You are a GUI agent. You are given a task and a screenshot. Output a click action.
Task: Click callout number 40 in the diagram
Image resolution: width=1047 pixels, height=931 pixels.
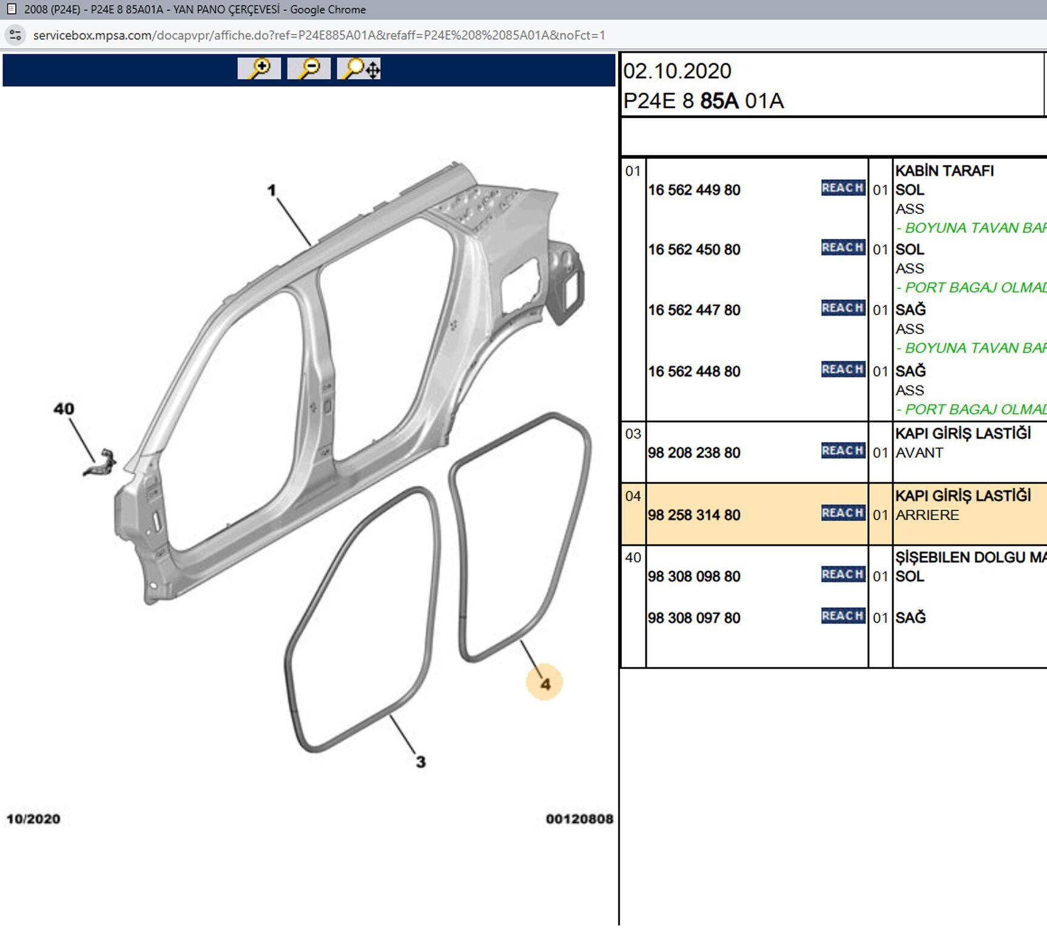click(x=64, y=409)
